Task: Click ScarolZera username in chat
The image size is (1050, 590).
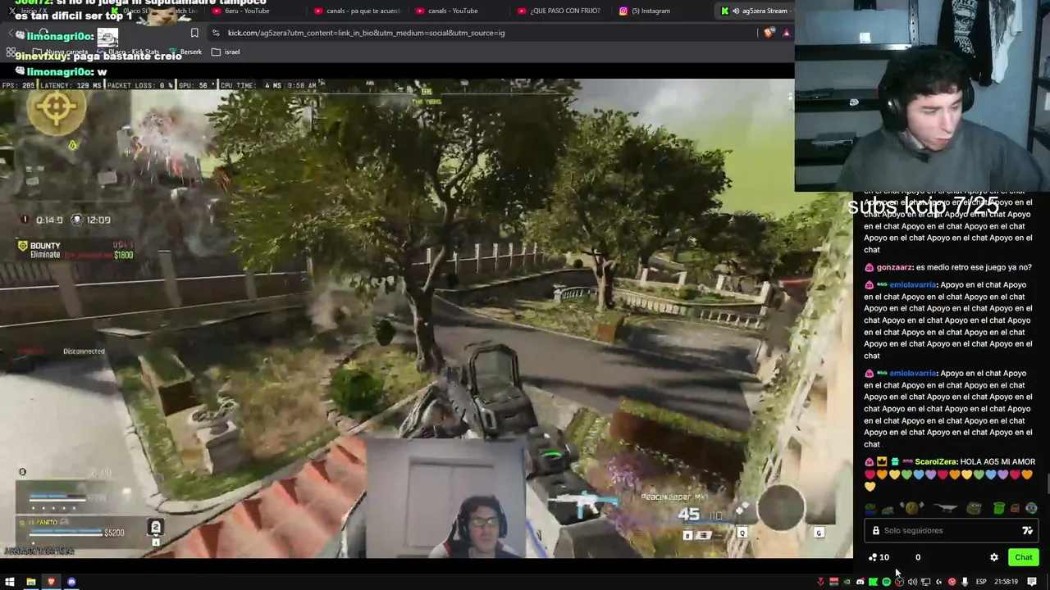Action: click(935, 461)
